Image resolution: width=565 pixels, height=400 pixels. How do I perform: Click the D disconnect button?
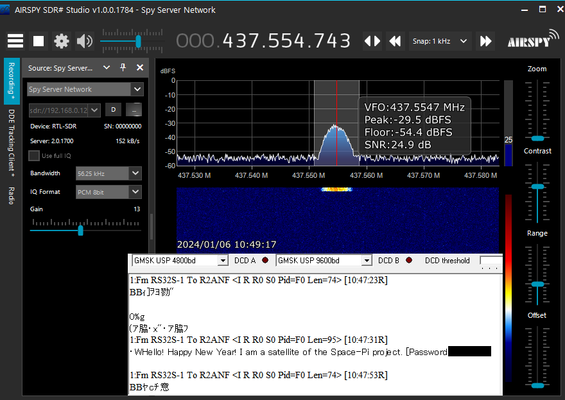tap(114, 110)
